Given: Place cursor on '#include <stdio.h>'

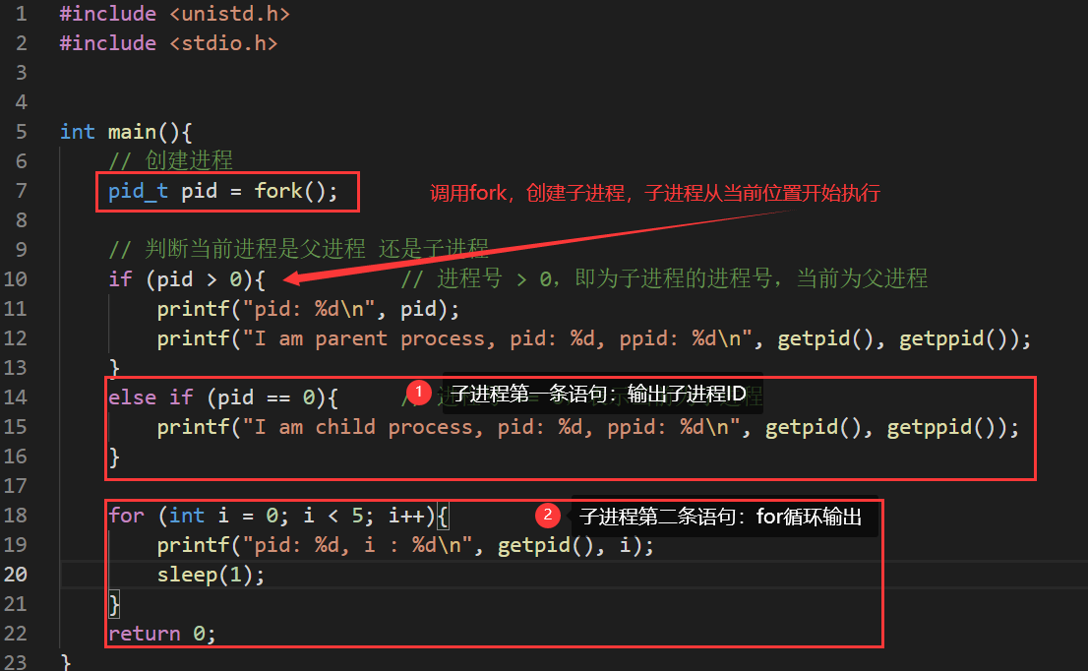Looking at the screenshot, I should tap(168, 43).
